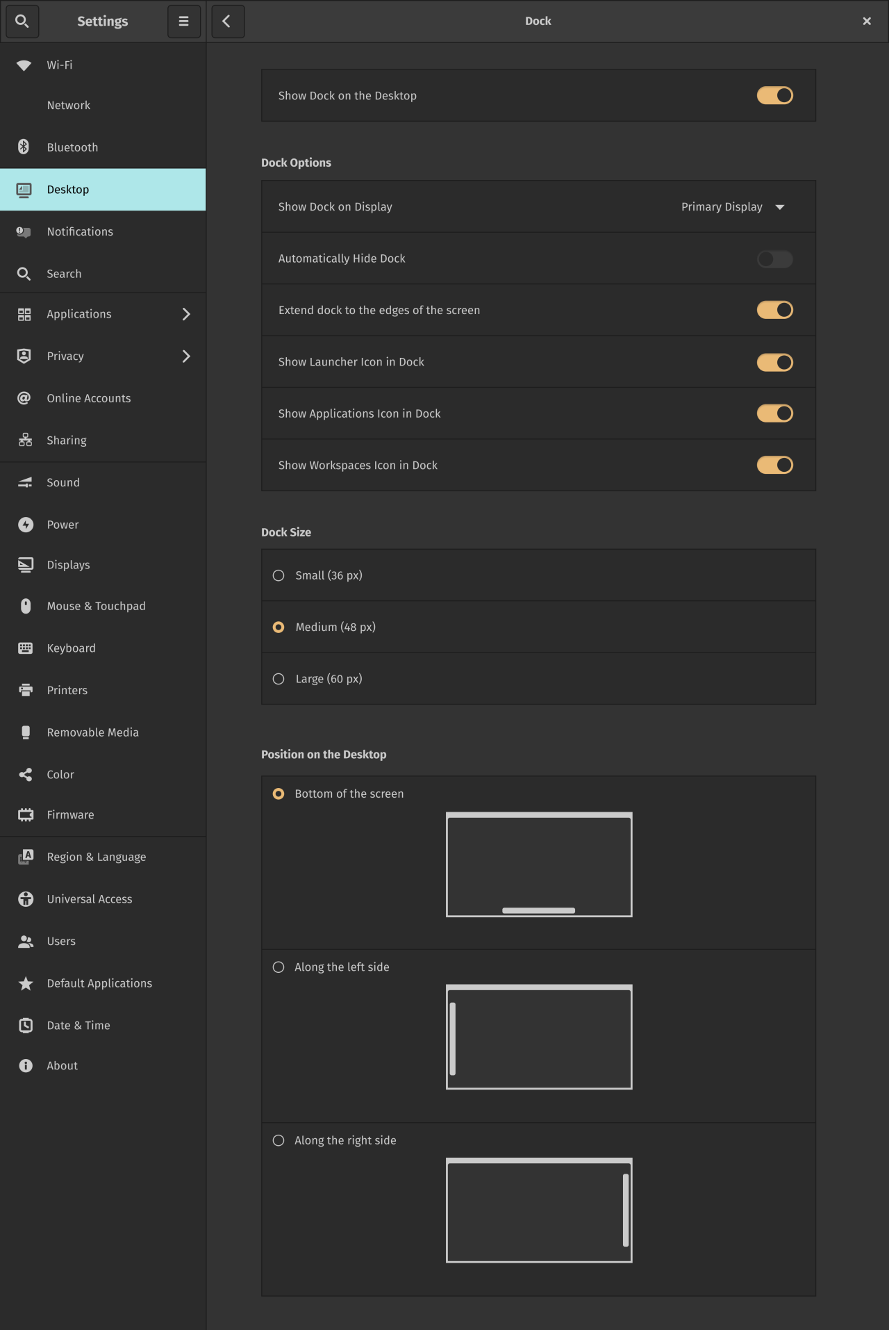Open Notifications settings in sidebar

(80, 231)
